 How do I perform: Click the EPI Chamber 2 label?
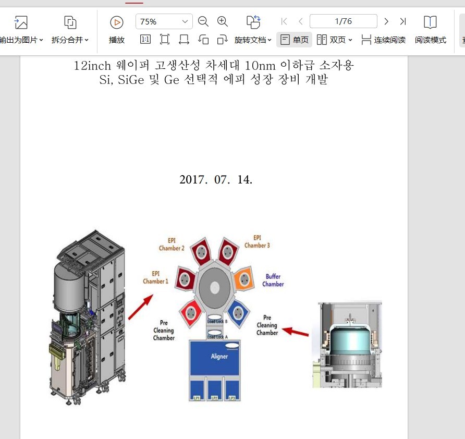coord(172,245)
